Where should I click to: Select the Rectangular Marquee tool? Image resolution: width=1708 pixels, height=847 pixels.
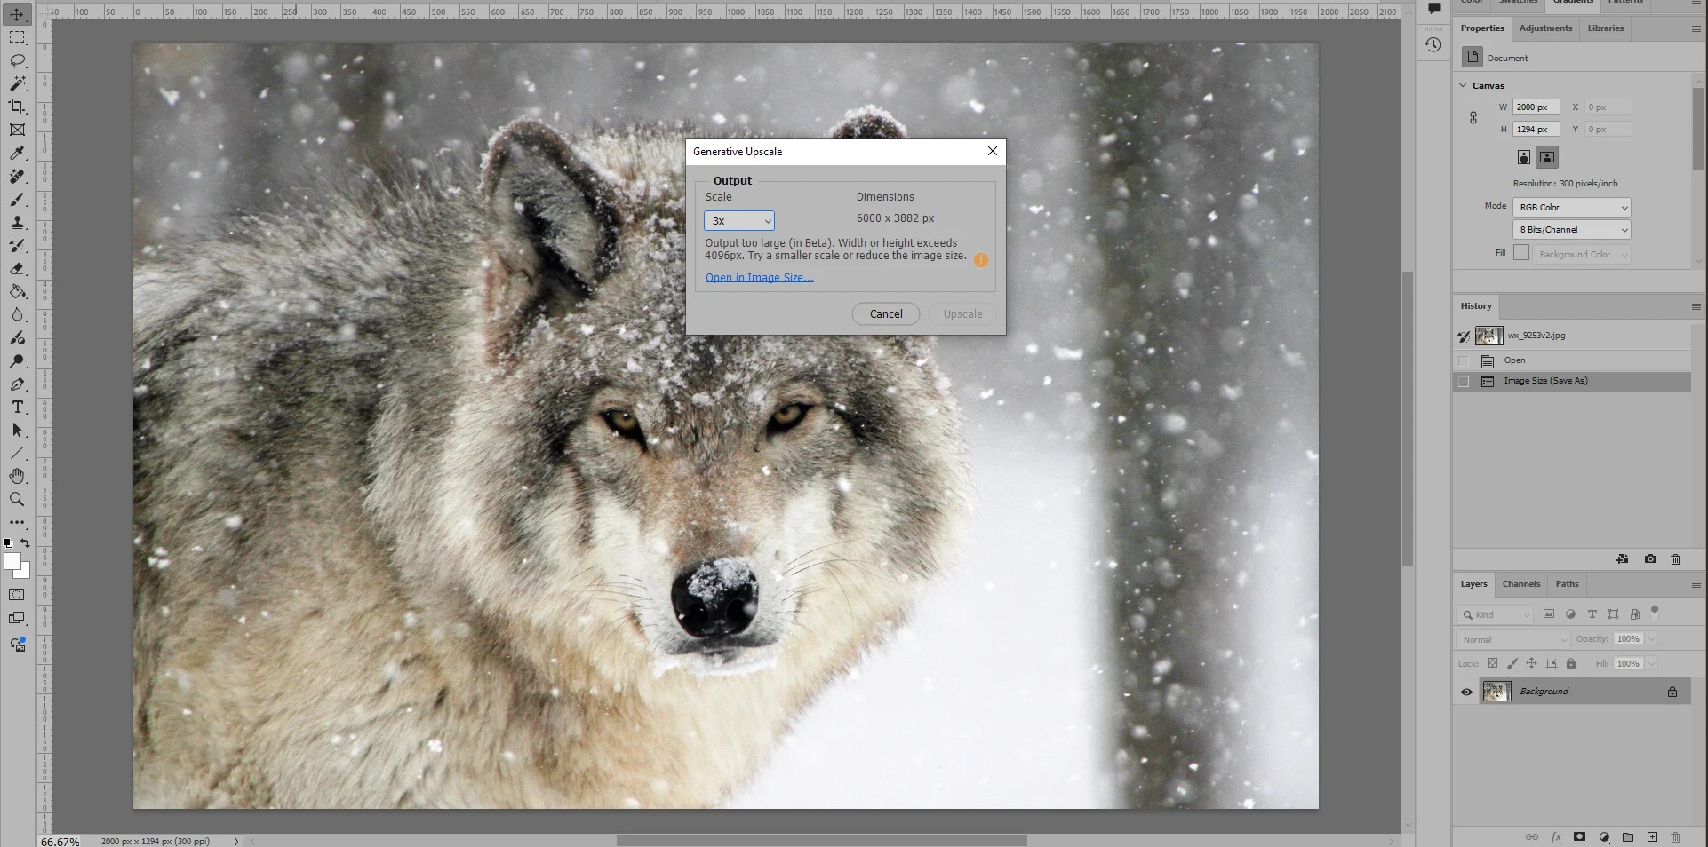pos(17,37)
